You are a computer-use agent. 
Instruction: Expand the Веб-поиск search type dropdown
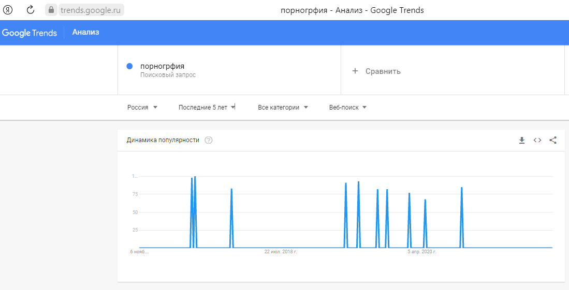pyautogui.click(x=348, y=108)
